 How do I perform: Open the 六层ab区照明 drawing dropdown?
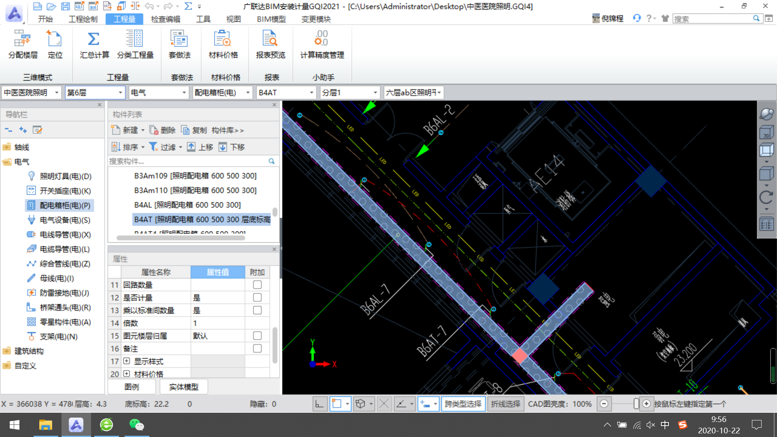click(414, 93)
